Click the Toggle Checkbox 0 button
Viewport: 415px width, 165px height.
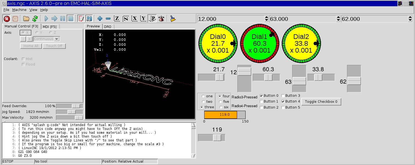click(321, 101)
